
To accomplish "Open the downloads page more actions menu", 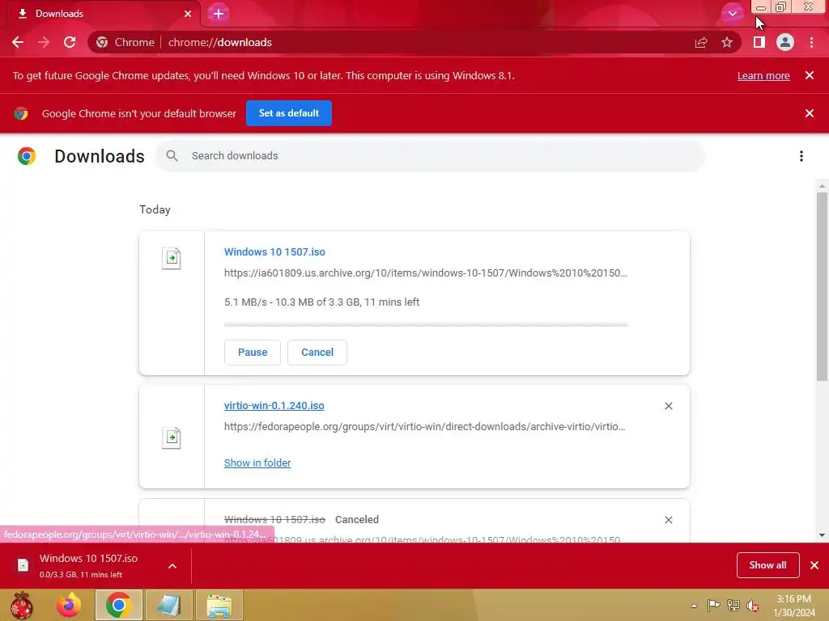I will (x=801, y=156).
